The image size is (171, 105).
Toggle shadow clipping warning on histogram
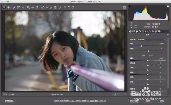130,6
